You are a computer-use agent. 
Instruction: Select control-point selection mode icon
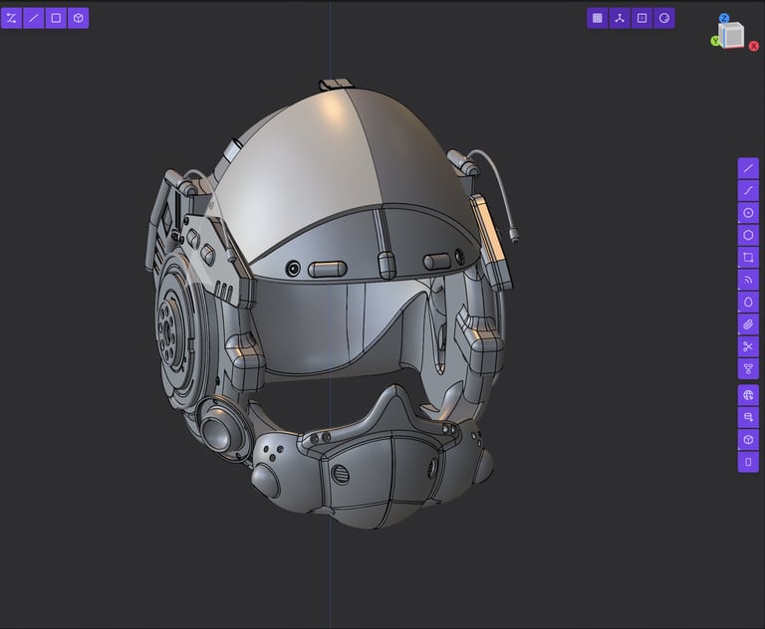pyautogui.click(x=11, y=19)
